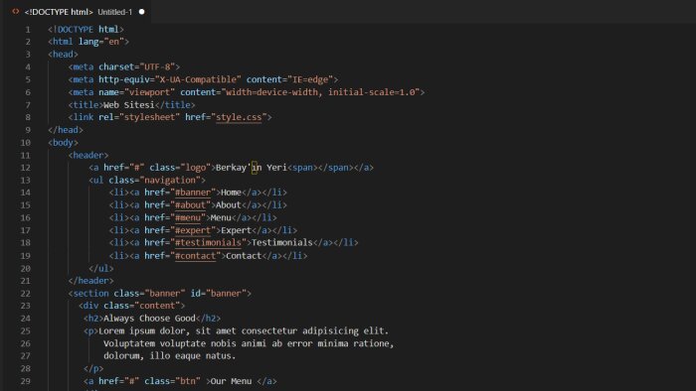Click the opening <header> tag
Image resolution: width=696 pixels, height=391 pixels.
click(x=88, y=155)
